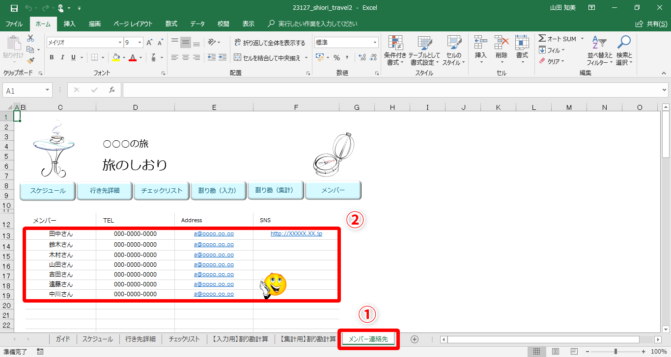
Task: Click 削除 to delete cells
Action: click(501, 51)
